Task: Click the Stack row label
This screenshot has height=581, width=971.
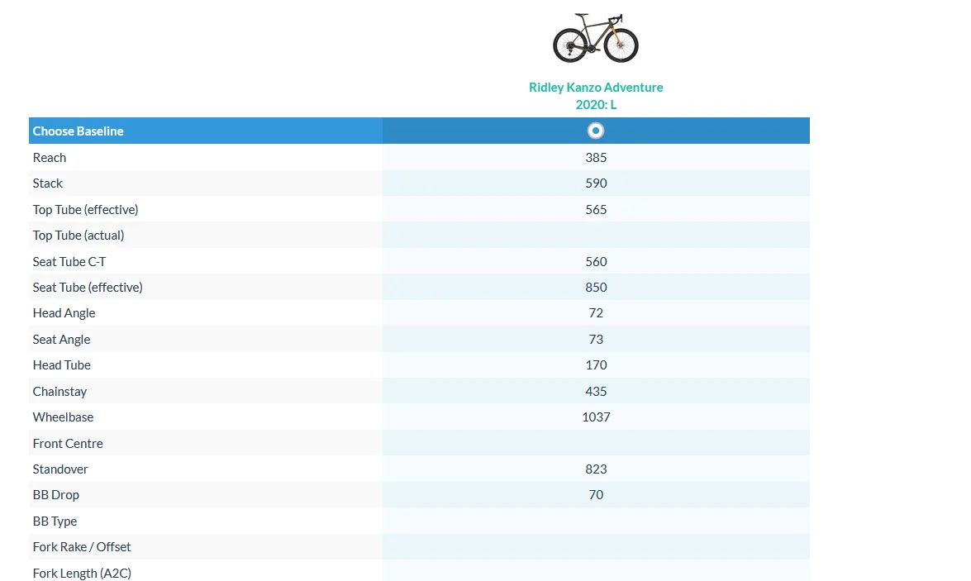Action: (48, 183)
